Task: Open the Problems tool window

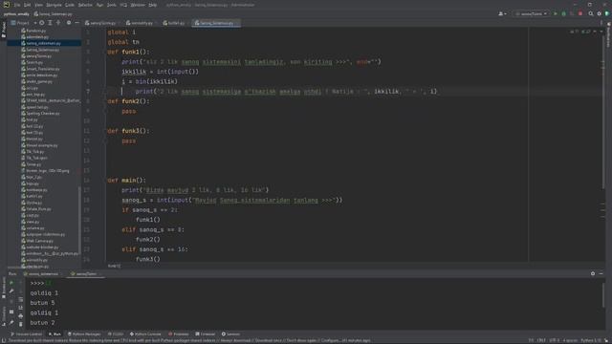Action: (x=179, y=334)
